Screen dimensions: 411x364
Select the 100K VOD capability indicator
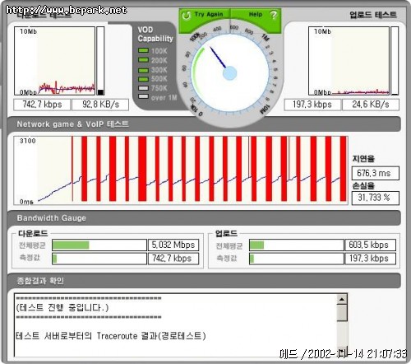click(x=143, y=51)
